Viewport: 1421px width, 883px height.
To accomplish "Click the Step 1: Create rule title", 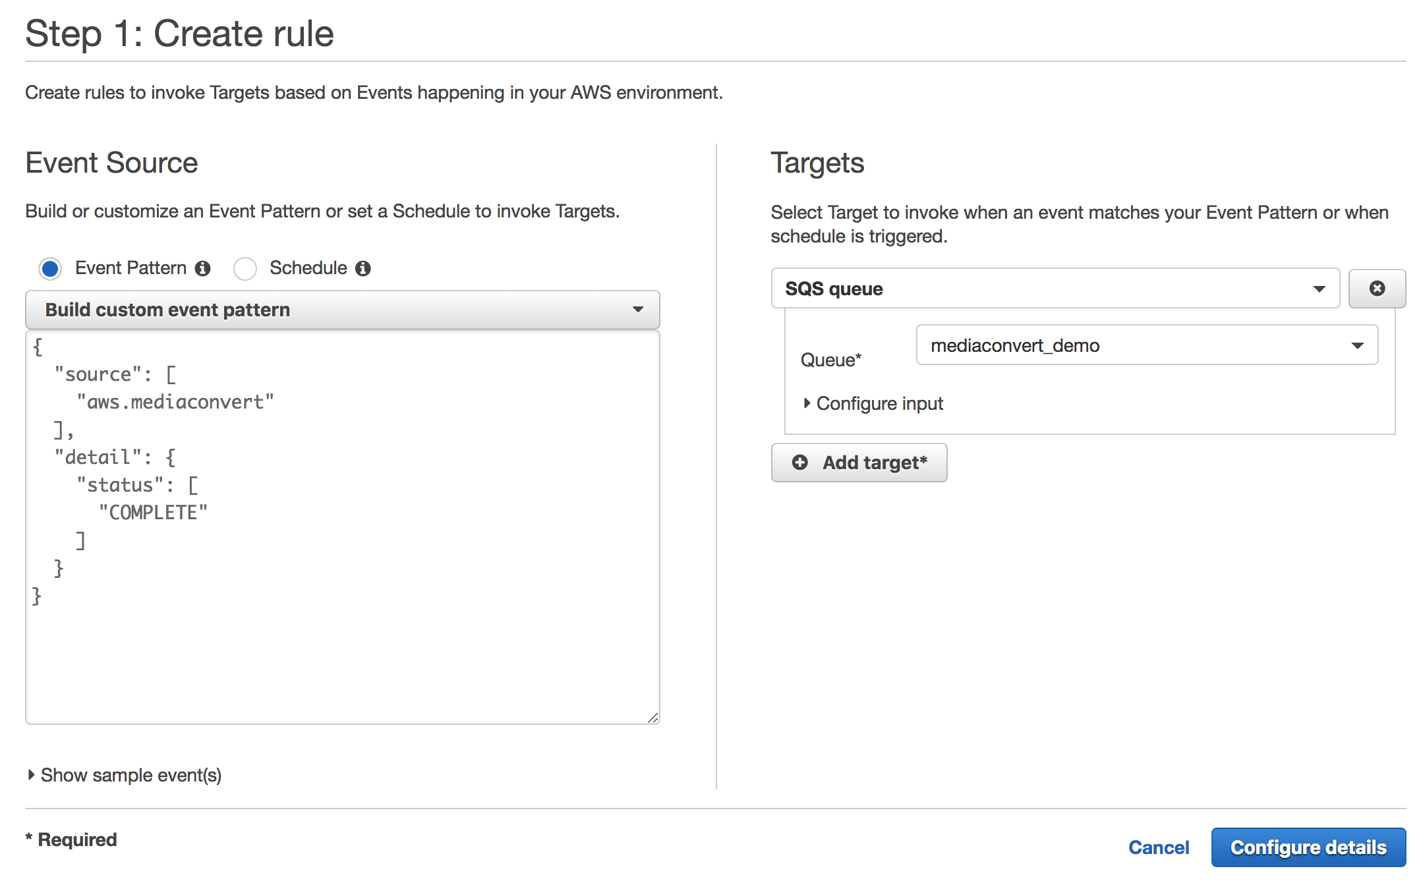I will click(179, 33).
